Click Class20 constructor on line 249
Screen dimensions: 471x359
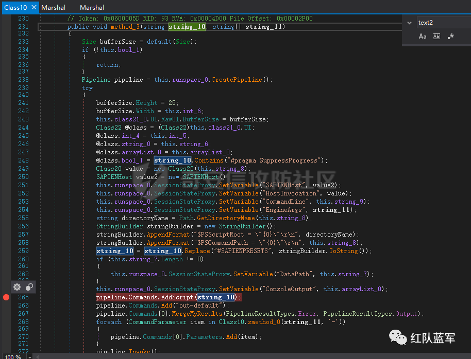181,169
